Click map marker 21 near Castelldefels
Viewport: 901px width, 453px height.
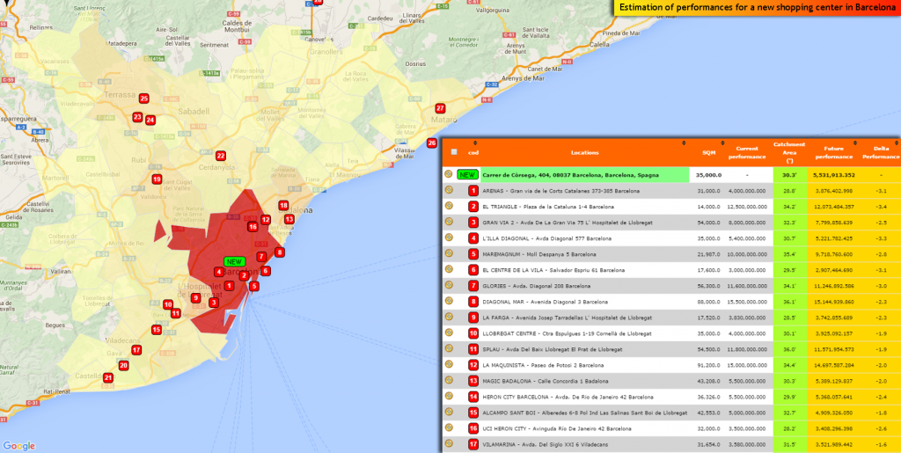point(108,377)
